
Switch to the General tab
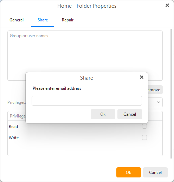17,20
